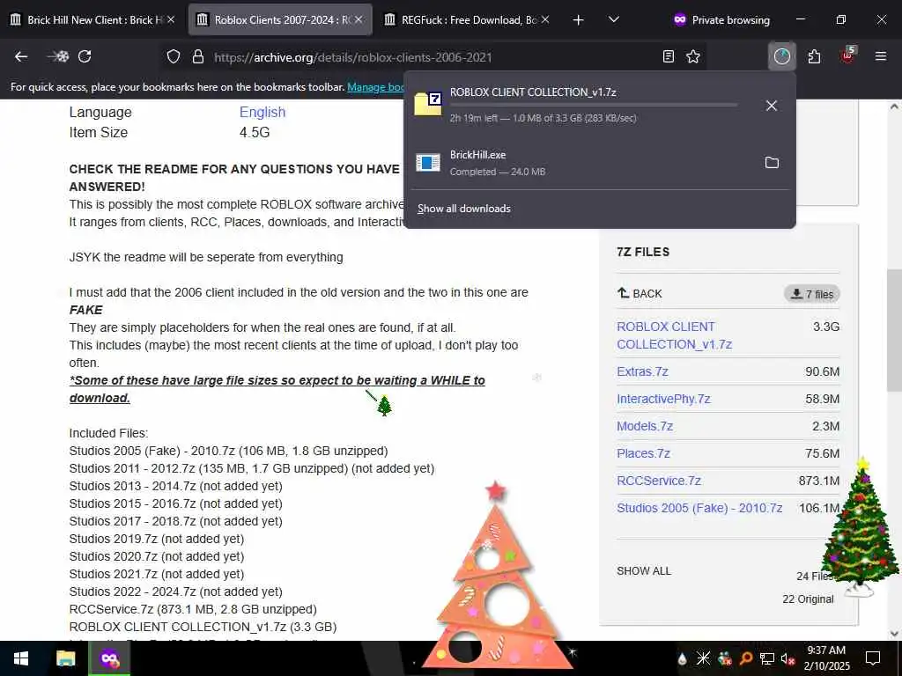The image size is (902, 676).
Task: Open uBlock Origin extension icon
Action: pyautogui.click(x=848, y=55)
